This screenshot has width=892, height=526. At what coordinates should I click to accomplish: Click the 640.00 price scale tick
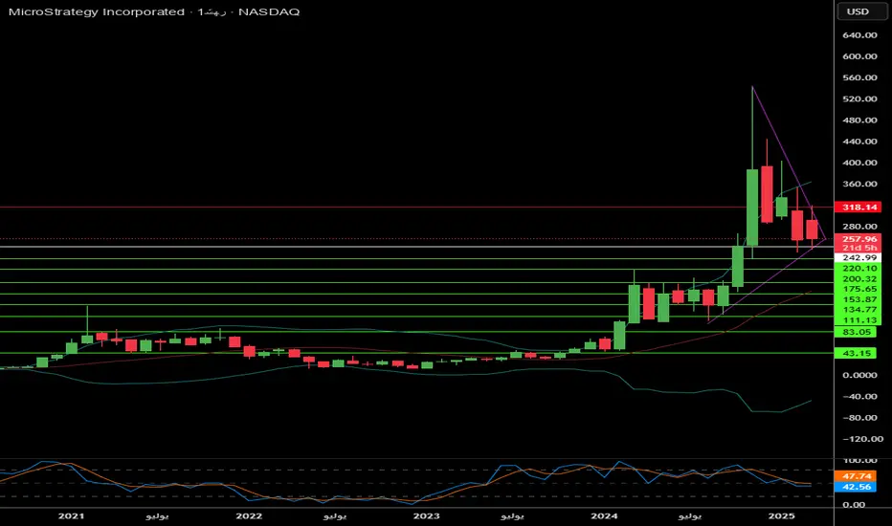tap(859, 34)
